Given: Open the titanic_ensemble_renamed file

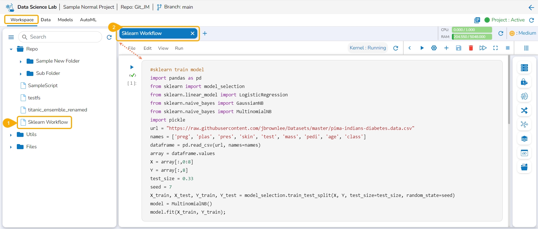Looking at the screenshot, I should [57, 110].
